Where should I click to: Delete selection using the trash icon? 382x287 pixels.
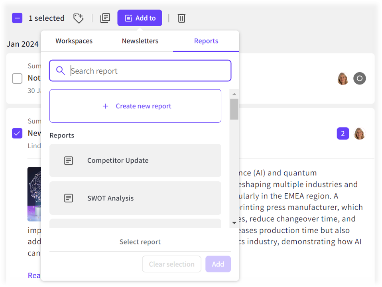181,18
